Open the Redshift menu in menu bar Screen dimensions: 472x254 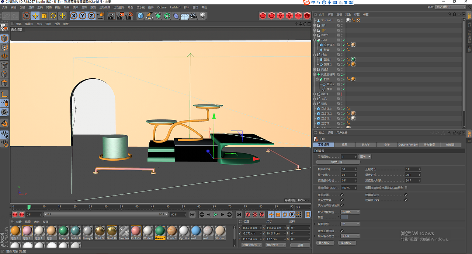pyautogui.click(x=175, y=7)
